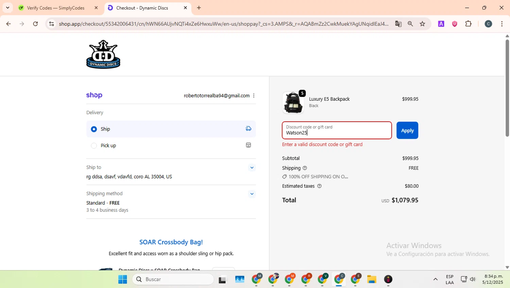This screenshot has width=510, height=288.
Task: Click the SOAR Crossbody Bag! heading
Action: tap(171, 242)
